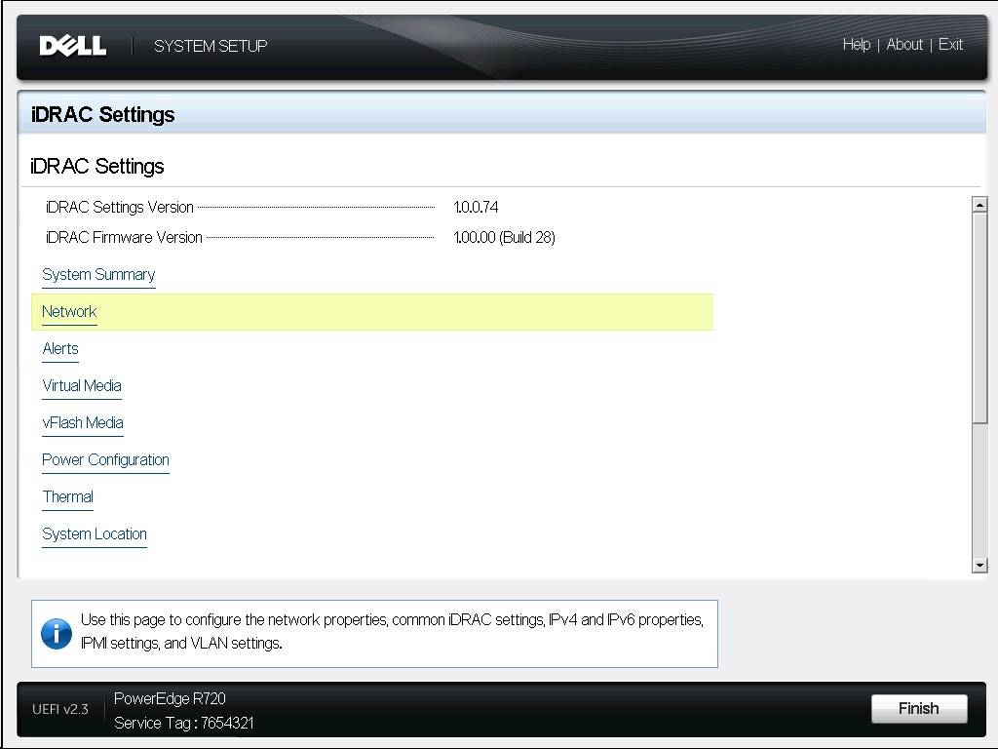Click the iDRAC Firmware Version label
Image resolution: width=998 pixels, height=749 pixels.
(124, 238)
